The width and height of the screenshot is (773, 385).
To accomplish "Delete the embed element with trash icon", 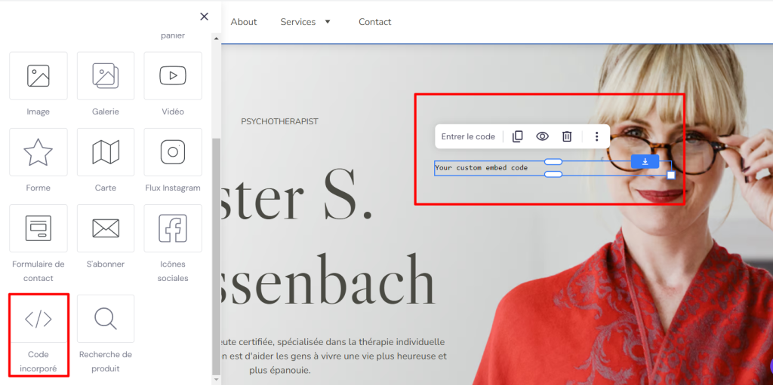I will (567, 136).
